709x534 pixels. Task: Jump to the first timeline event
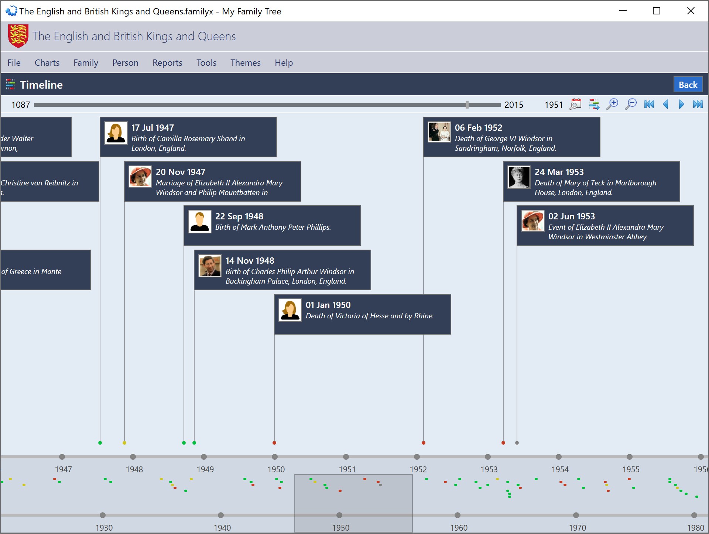[x=649, y=105]
